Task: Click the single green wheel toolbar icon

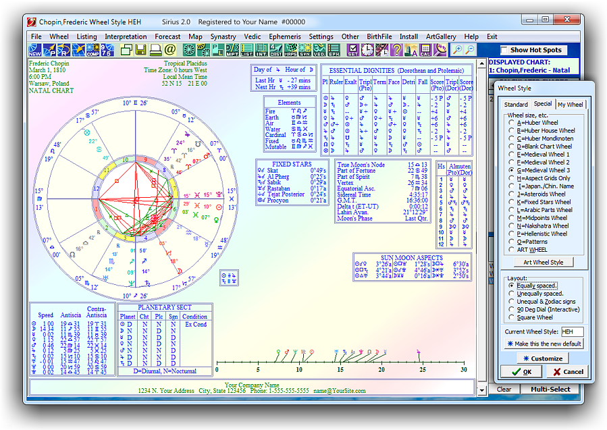Action: click(x=189, y=50)
